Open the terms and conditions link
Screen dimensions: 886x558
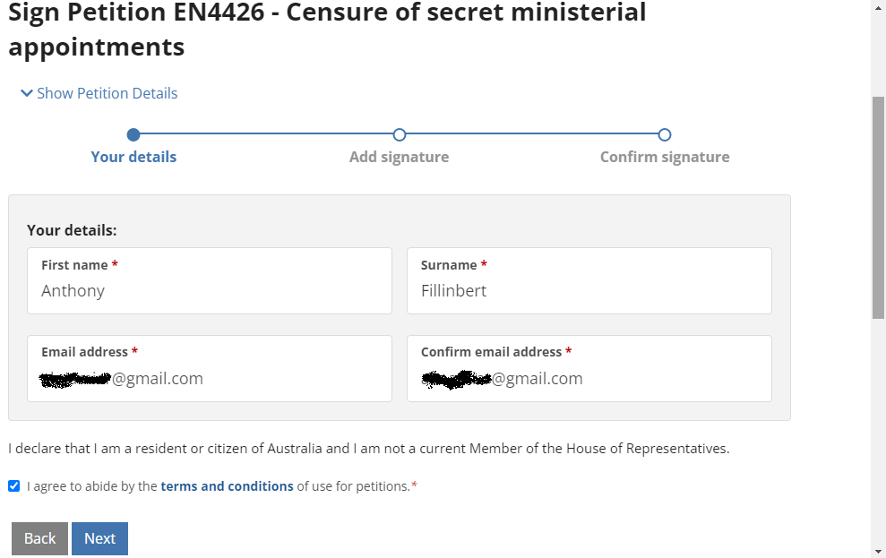pos(227,486)
